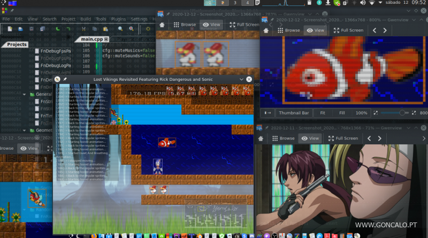Open File menu in Code::Blocks
The image size is (428, 238).
(x=6, y=19)
